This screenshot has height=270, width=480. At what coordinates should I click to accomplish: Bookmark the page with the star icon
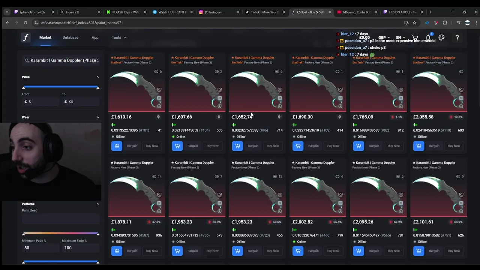tap(414, 23)
